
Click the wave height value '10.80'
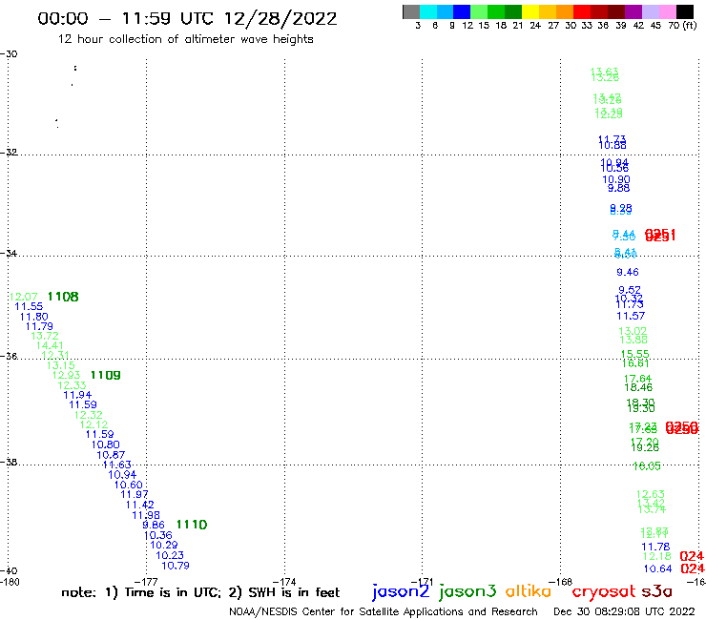[105, 444]
